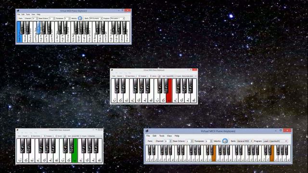Click Base Octave spin box in bottom-right window

pos(190,141)
